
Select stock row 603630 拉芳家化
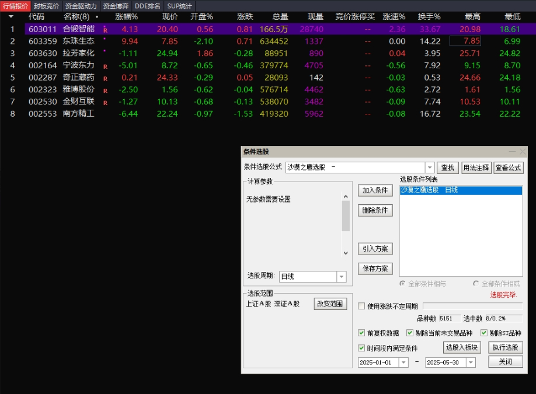268,53
